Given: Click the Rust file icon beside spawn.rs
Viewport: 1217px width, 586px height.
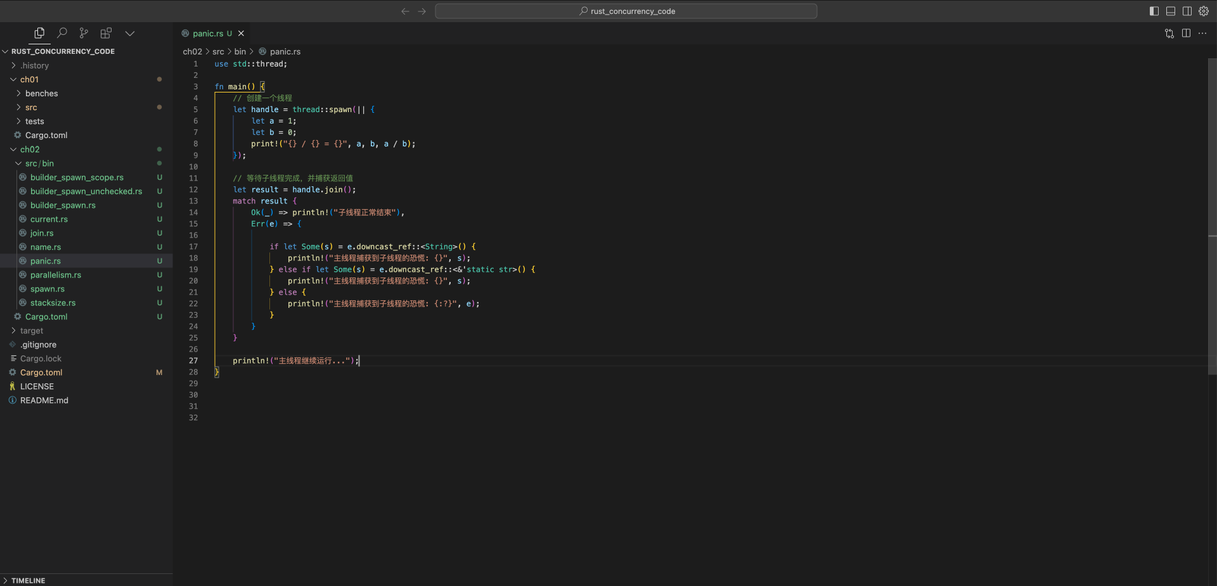Looking at the screenshot, I should pos(23,289).
